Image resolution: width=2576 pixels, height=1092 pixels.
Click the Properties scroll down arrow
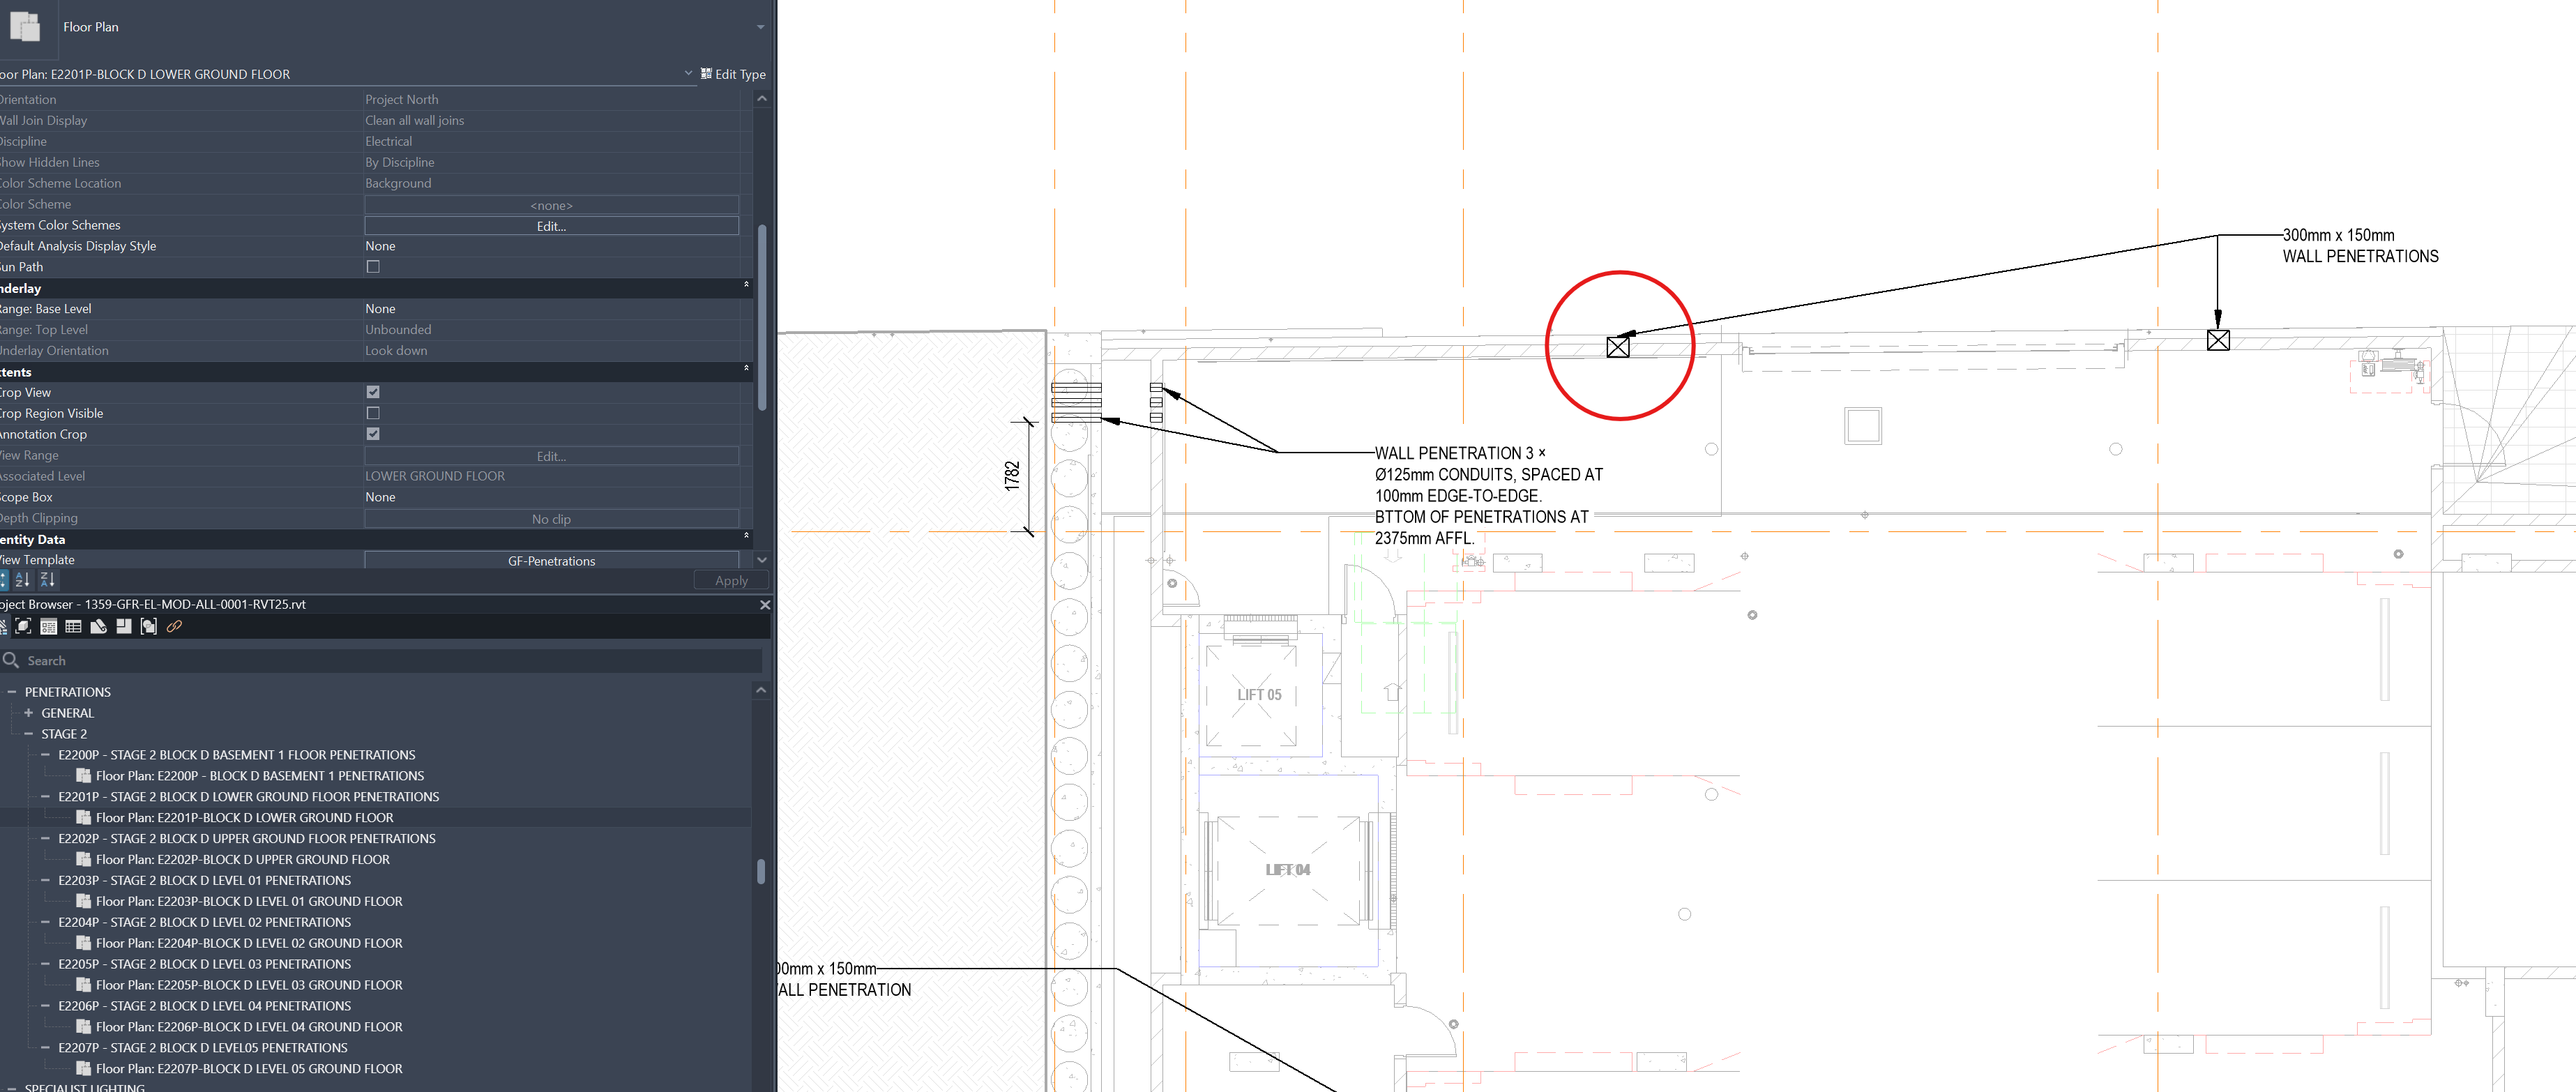pos(762,560)
